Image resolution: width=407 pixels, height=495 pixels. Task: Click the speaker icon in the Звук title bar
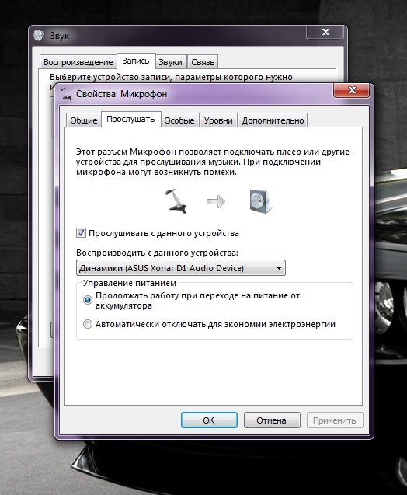pyautogui.click(x=39, y=35)
